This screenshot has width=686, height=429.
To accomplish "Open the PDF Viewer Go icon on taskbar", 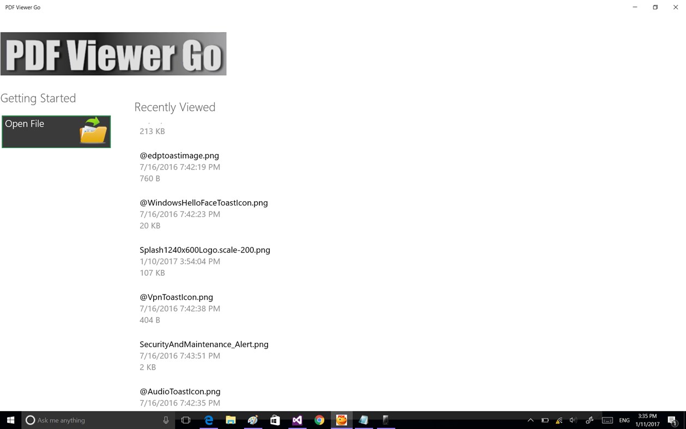I will click(x=341, y=420).
